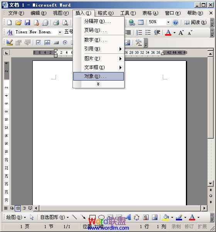The width and height of the screenshot is (216, 232).
Task: Open the 图片(P) submenu
Action: [x=98, y=58]
